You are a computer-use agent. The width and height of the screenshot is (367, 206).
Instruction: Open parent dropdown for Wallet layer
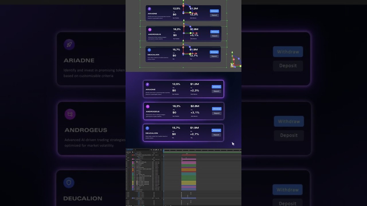click(x=158, y=173)
